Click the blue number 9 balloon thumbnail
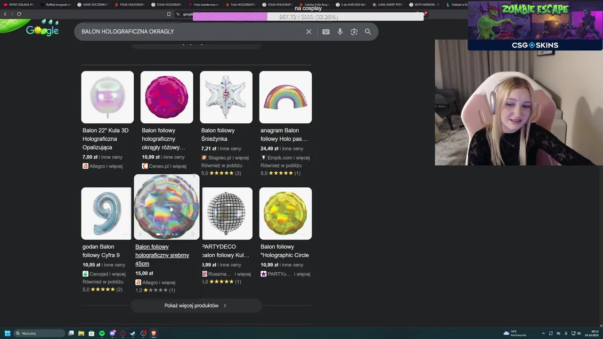The height and width of the screenshot is (339, 603). pos(106,213)
